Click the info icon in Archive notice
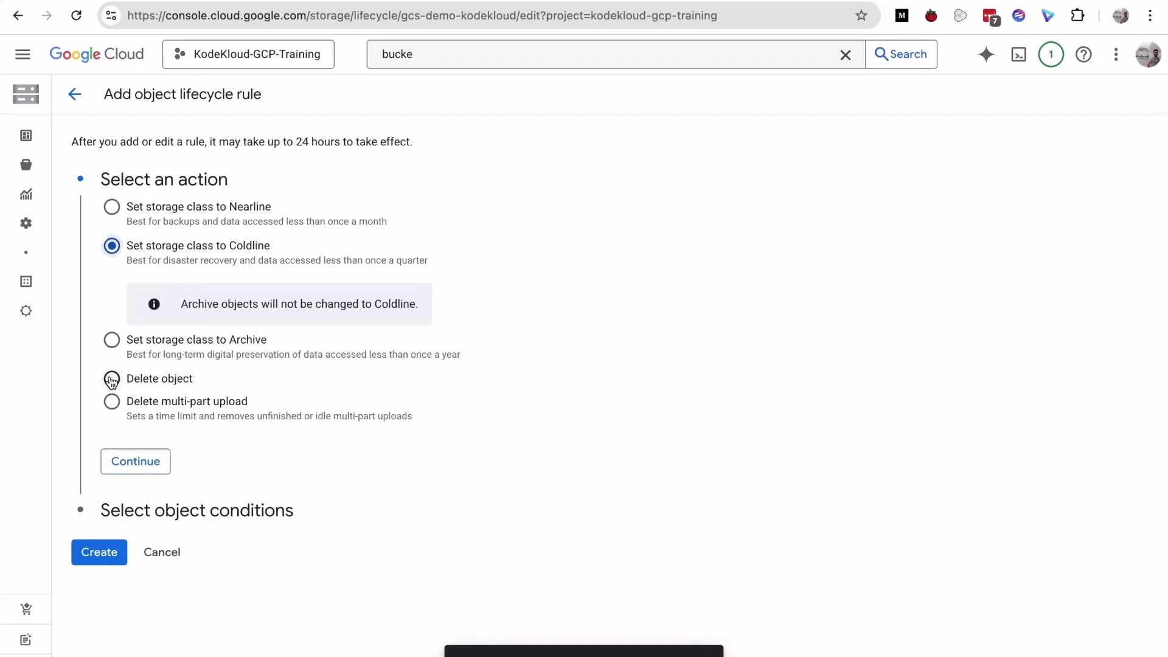Image resolution: width=1168 pixels, height=657 pixels. [154, 304]
